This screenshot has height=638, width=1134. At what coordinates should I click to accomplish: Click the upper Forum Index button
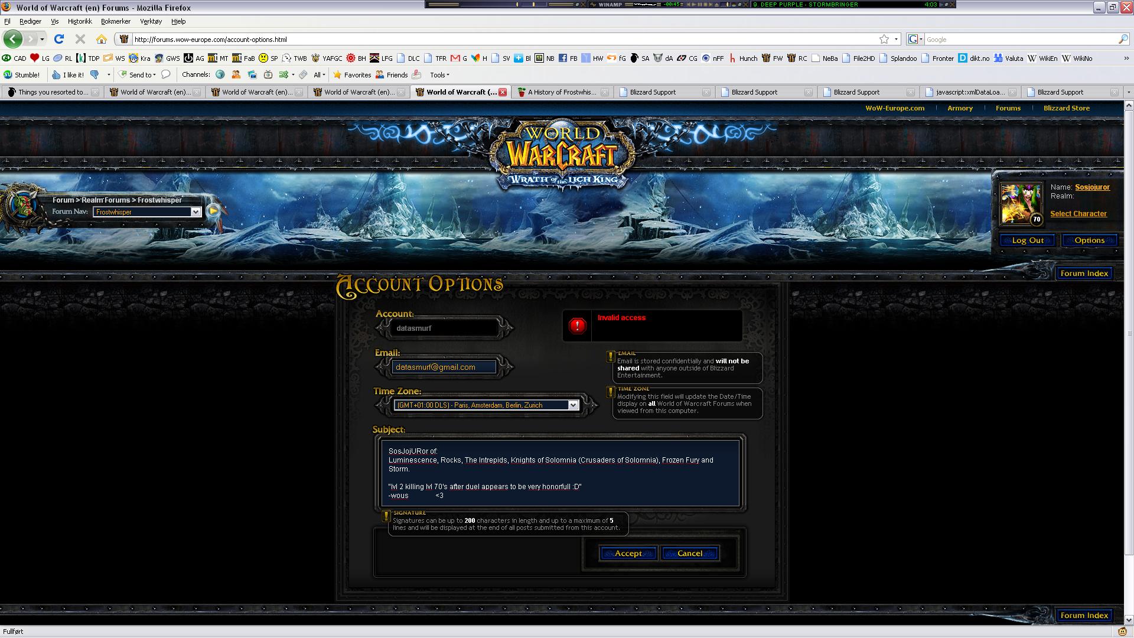(1084, 274)
